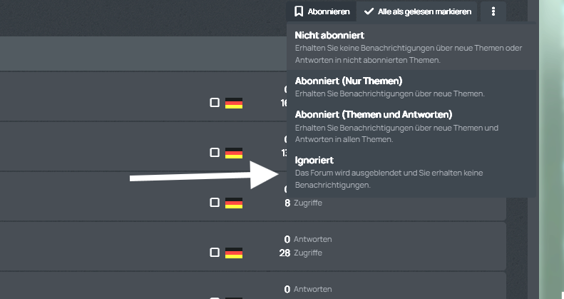Screen dimensions: 564x299
Task: Click "Alle als gelesen markieren" button
Action: pyautogui.click(x=417, y=11)
